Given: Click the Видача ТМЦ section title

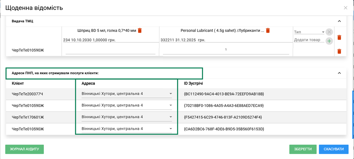Looking at the screenshot, I should 23,21.
